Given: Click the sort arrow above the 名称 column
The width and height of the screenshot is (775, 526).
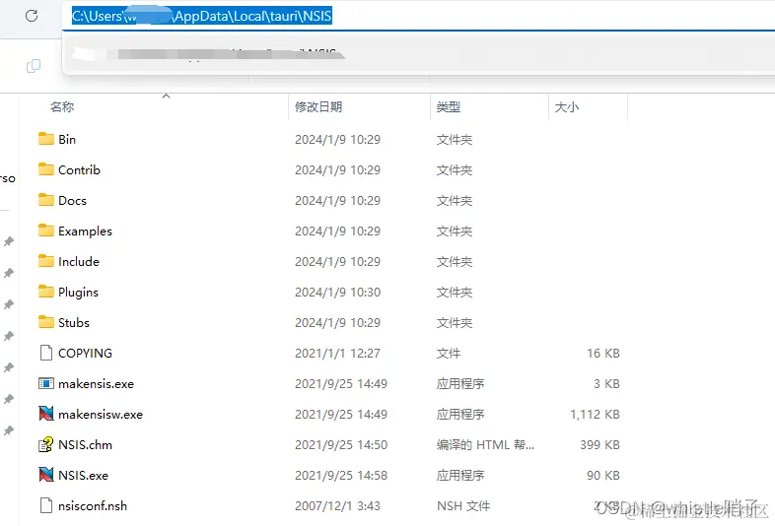Looking at the screenshot, I should [x=166, y=96].
